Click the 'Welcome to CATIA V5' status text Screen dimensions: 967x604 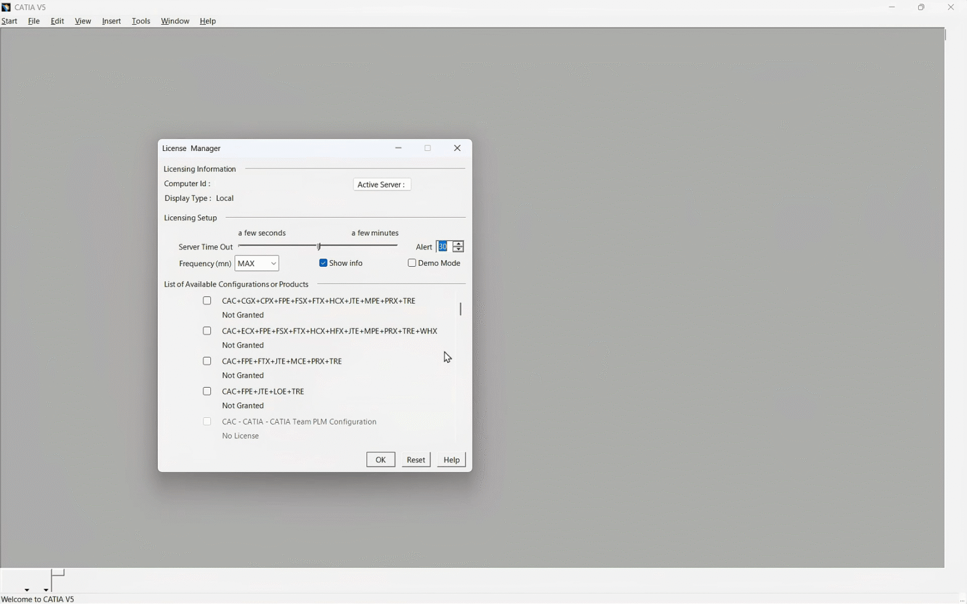[x=38, y=599]
